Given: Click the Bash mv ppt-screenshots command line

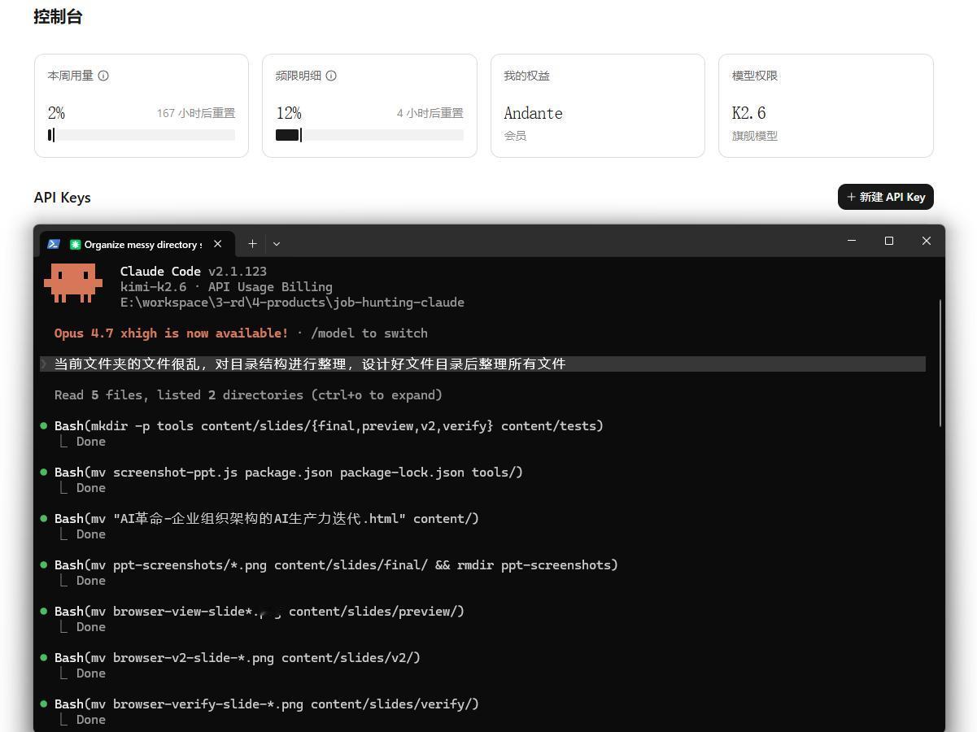Looking at the screenshot, I should [336, 565].
